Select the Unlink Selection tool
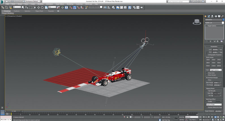The image size is (225, 121). pyautogui.click(x=7, y=7)
